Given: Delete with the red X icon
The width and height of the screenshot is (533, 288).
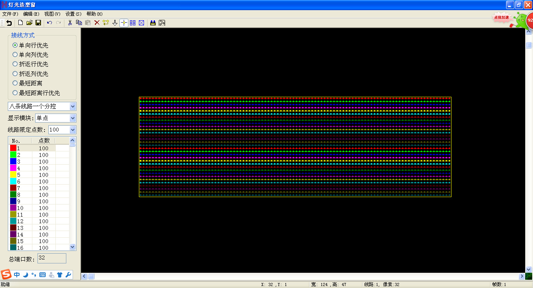Looking at the screenshot, I should pyautogui.click(x=97, y=23).
